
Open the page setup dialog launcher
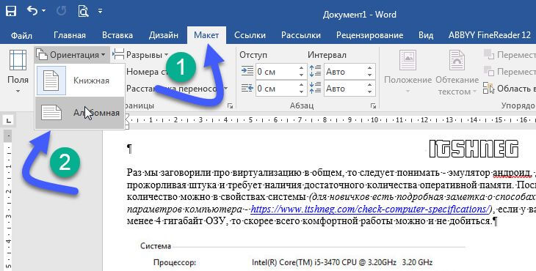[x=230, y=106]
